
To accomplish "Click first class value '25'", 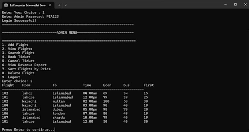I will pyautogui.click(x=146, y=97).
